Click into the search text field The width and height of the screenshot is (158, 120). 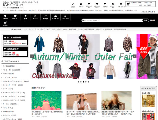point(121,20)
